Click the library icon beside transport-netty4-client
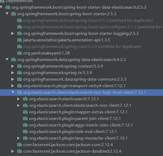Screen dimensions: 163x156 pyautogui.click(x=20, y=86)
